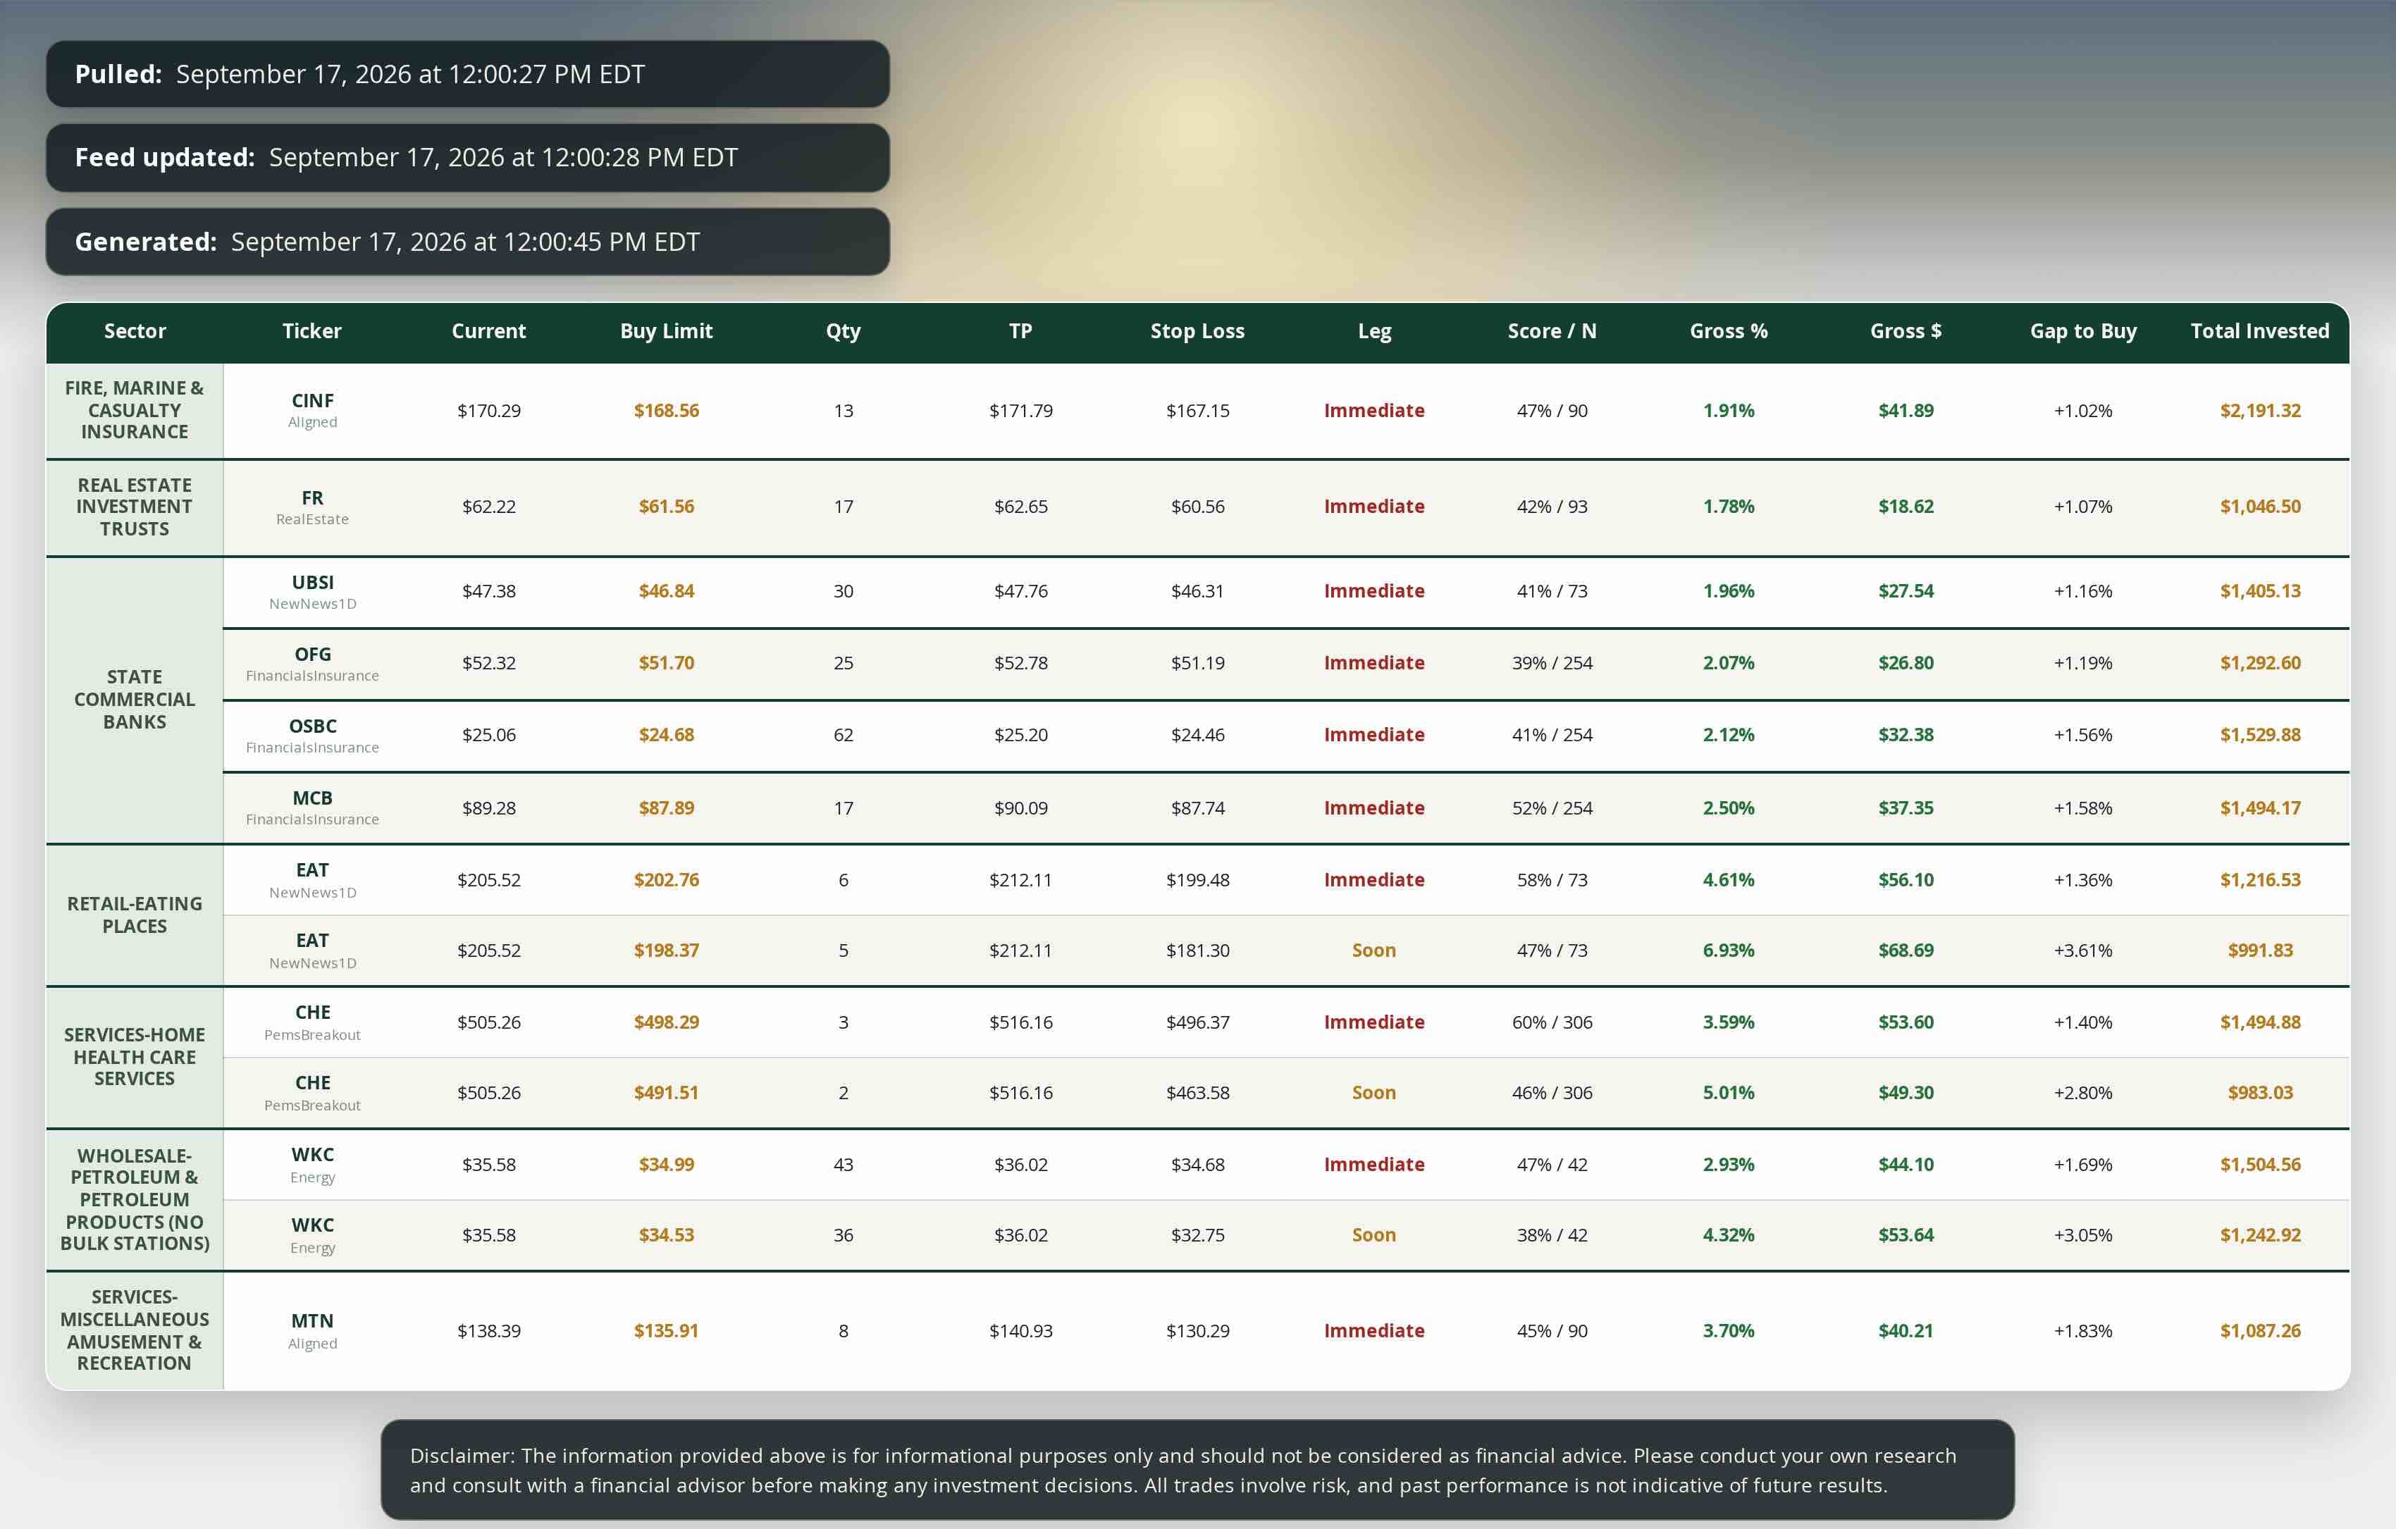Screen dimensions: 2396x1529
Task: Click the $198.37 buy limit value
Action: (667, 950)
